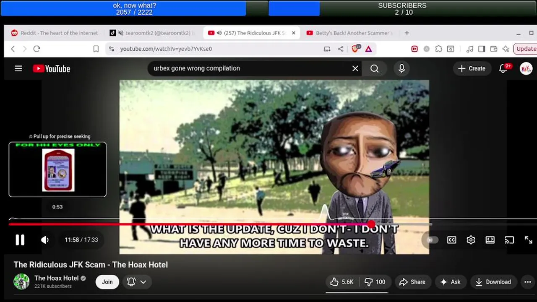Open Brave Rewards triangle icon
The width and height of the screenshot is (537, 302).
tap(368, 49)
